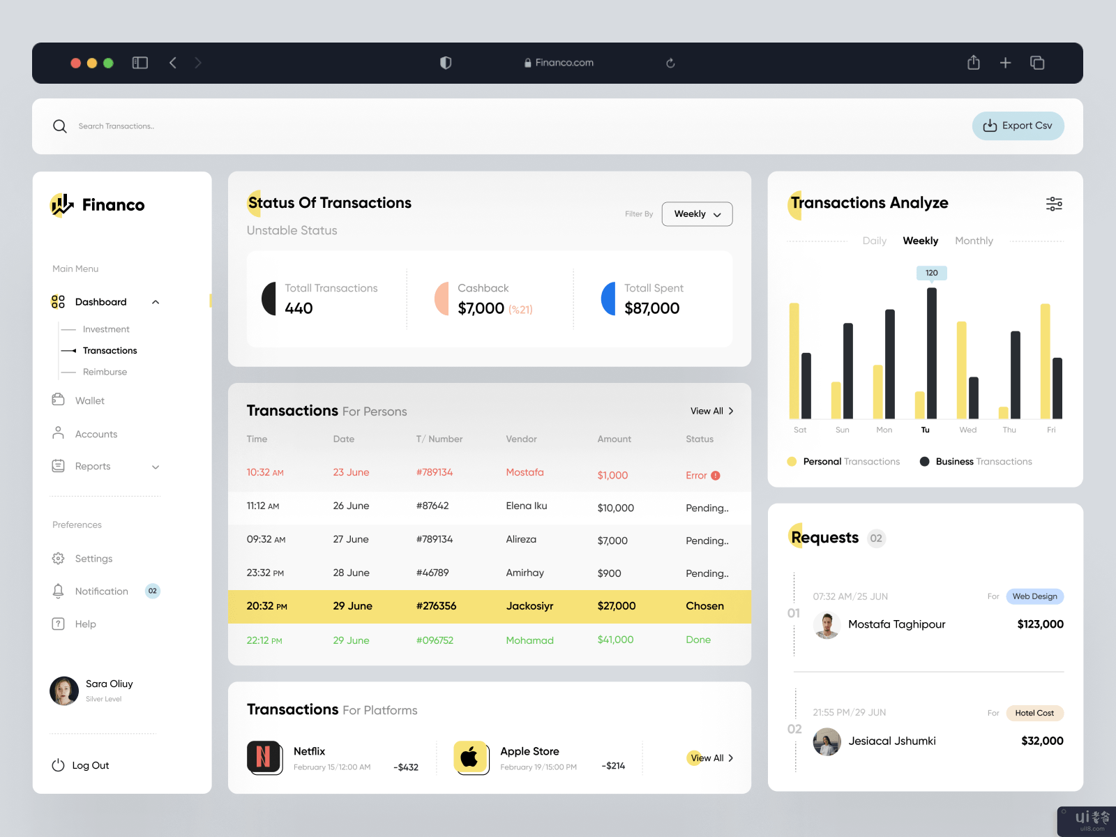This screenshot has width=1116, height=837.
Task: Click the Wallet icon in sidebar
Action: (59, 400)
